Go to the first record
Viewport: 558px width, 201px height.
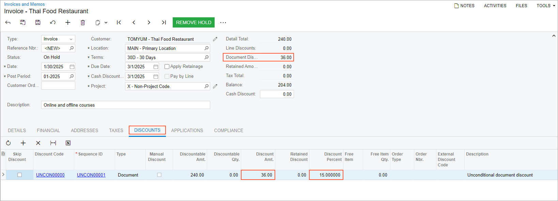point(119,22)
